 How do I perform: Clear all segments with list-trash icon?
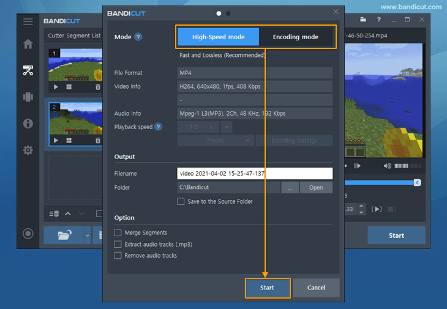[x=54, y=214]
